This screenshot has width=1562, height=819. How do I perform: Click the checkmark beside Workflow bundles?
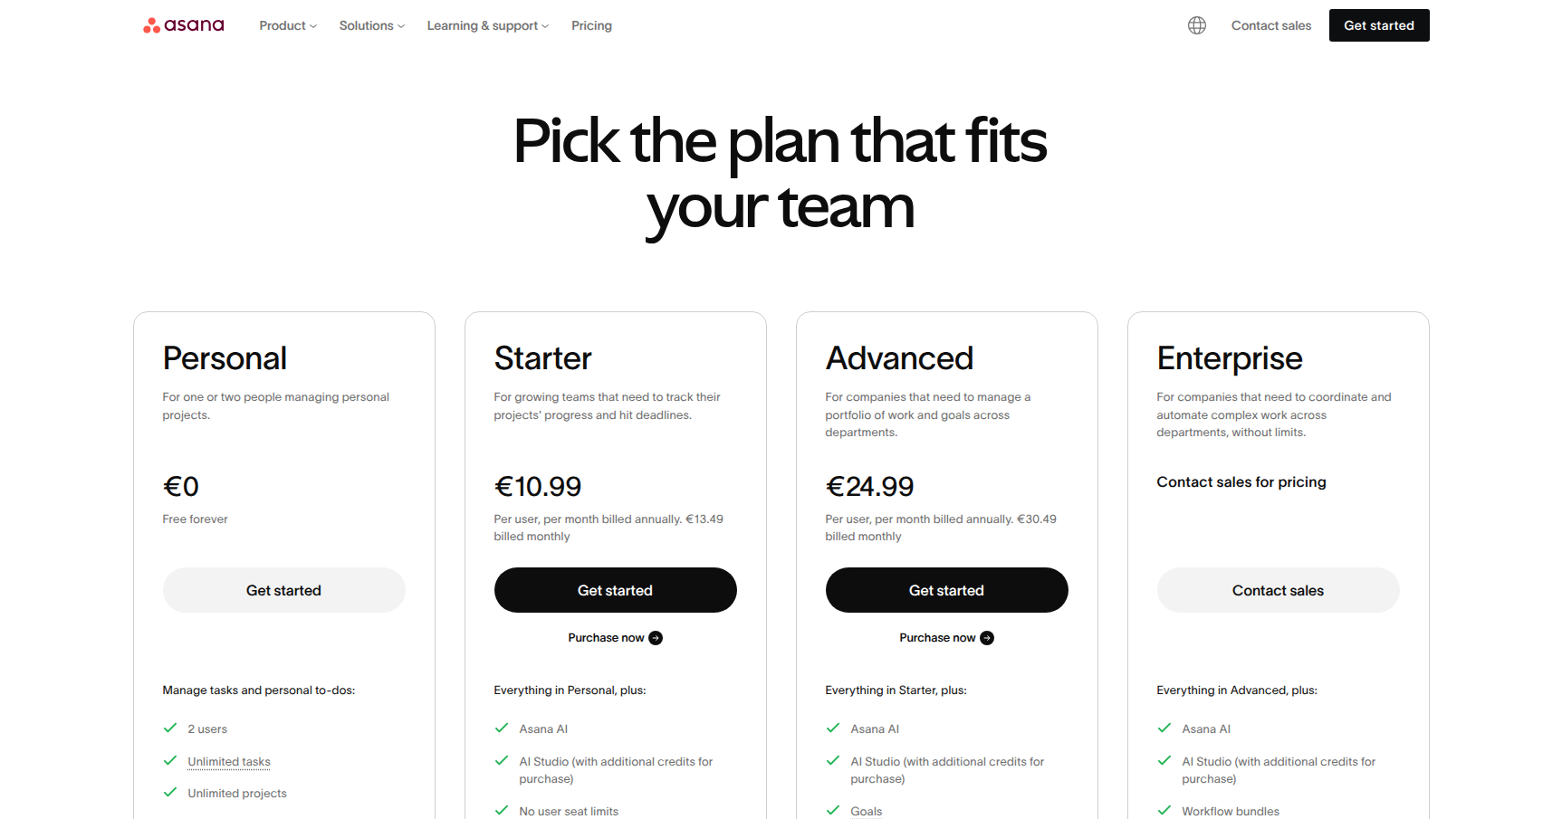(1164, 810)
